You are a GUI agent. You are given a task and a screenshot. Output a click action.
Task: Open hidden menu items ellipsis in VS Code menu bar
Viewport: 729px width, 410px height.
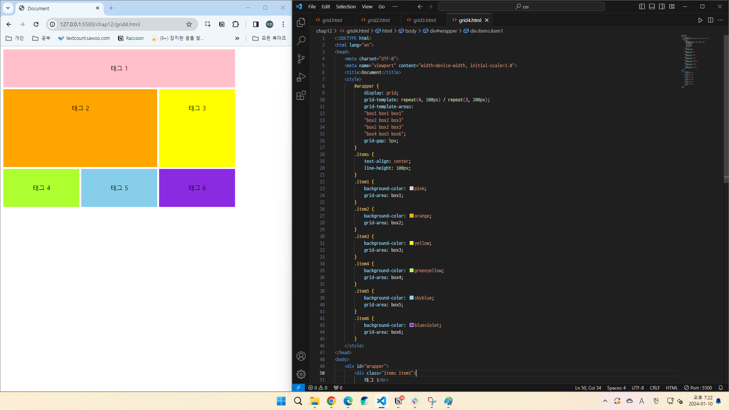(x=395, y=6)
